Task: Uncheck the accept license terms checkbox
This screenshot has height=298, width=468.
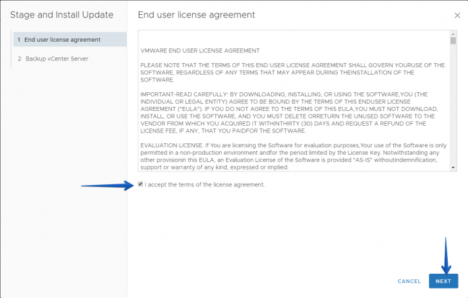Action: [x=140, y=184]
